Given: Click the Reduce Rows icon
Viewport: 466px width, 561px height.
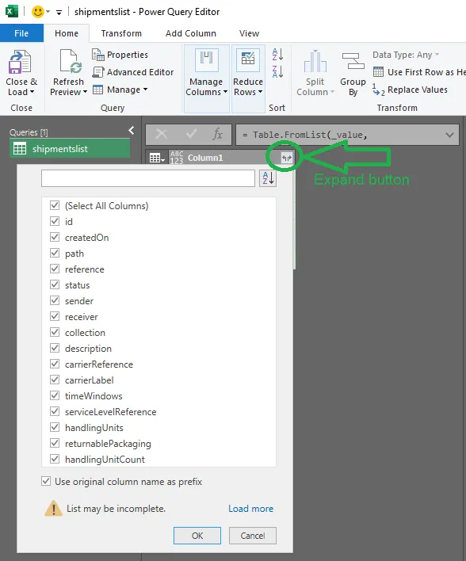Looking at the screenshot, I should tap(248, 59).
